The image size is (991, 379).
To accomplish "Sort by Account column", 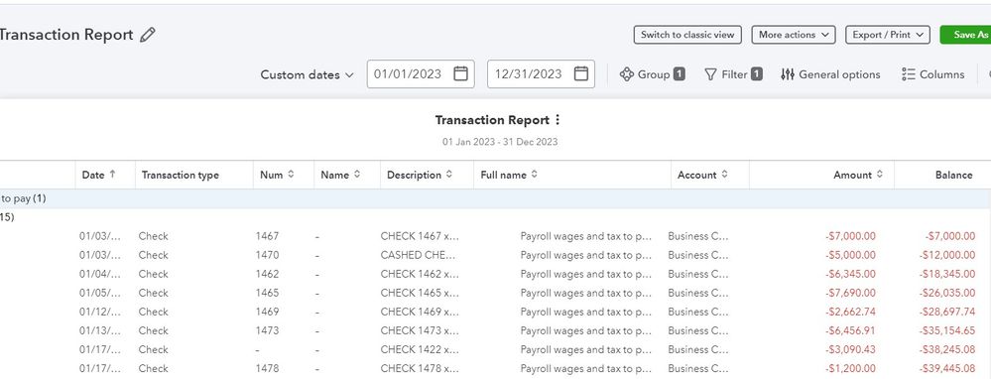I will pos(724,175).
